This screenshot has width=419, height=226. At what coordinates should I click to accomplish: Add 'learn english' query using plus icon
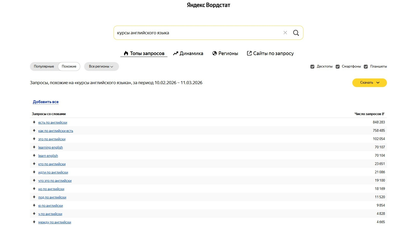point(34,155)
